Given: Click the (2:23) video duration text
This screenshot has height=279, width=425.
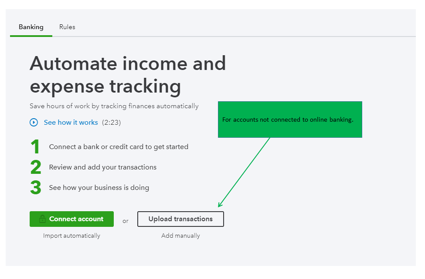Looking at the screenshot, I should click(x=111, y=123).
